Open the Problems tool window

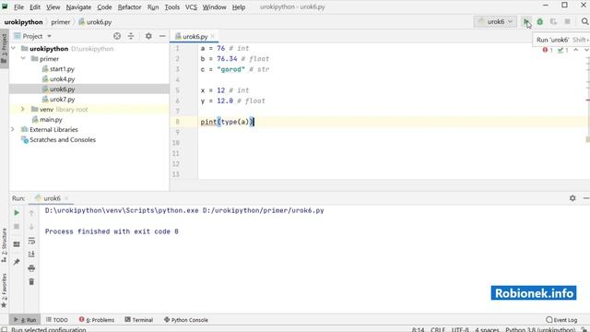(96, 320)
